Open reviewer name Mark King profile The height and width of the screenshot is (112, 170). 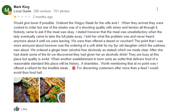(x=21, y=7)
